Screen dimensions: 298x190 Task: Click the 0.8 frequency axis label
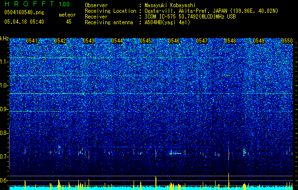point(4,133)
